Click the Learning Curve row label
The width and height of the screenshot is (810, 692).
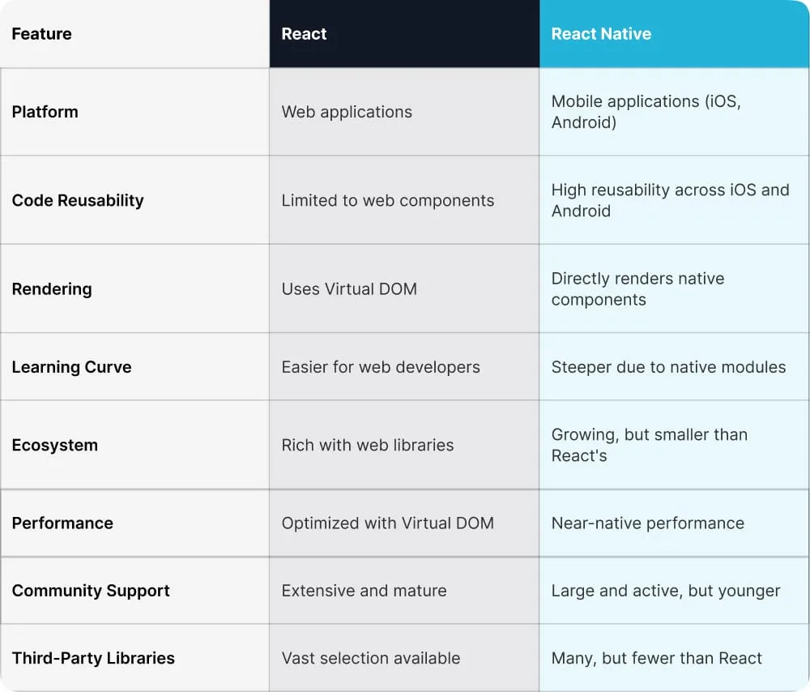pyautogui.click(x=71, y=367)
